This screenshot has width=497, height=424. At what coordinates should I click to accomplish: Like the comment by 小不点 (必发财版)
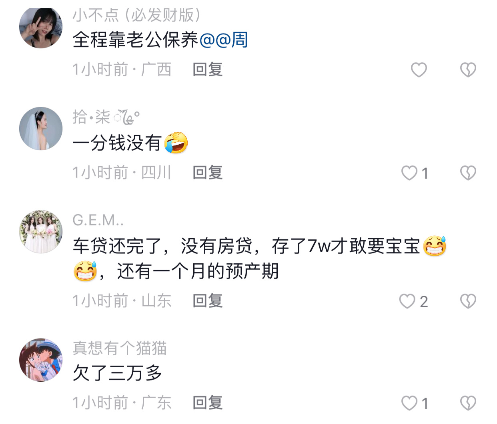(419, 70)
